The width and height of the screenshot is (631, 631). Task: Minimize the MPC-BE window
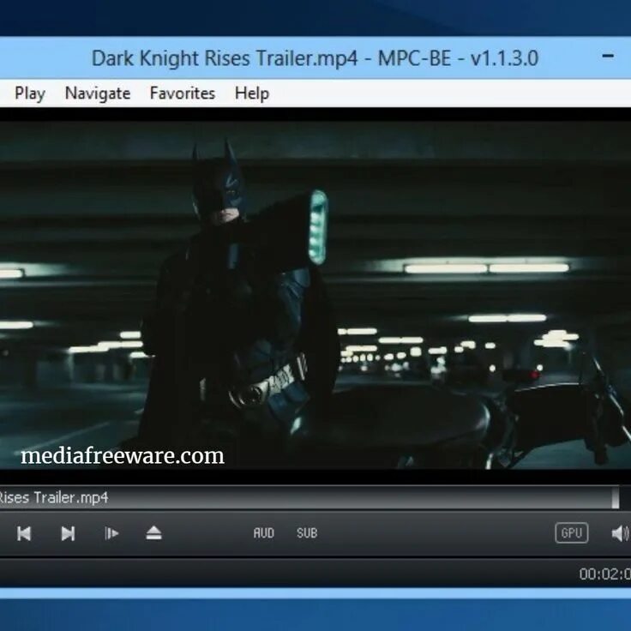coord(608,56)
